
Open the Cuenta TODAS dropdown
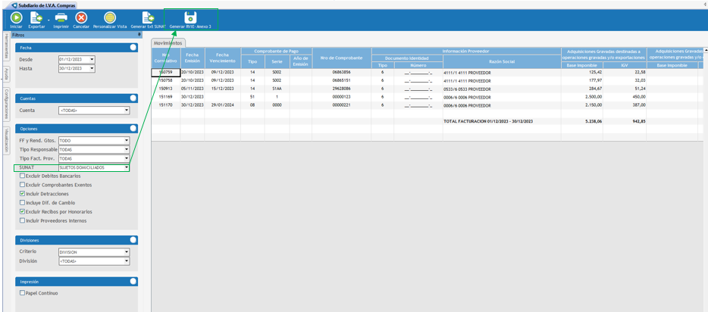[x=127, y=110]
